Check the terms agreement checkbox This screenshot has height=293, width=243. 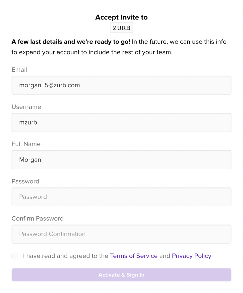click(15, 256)
